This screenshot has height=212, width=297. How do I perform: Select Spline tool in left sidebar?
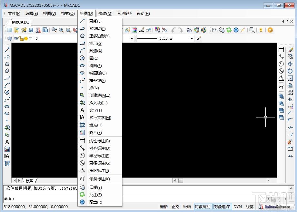tap(7, 99)
